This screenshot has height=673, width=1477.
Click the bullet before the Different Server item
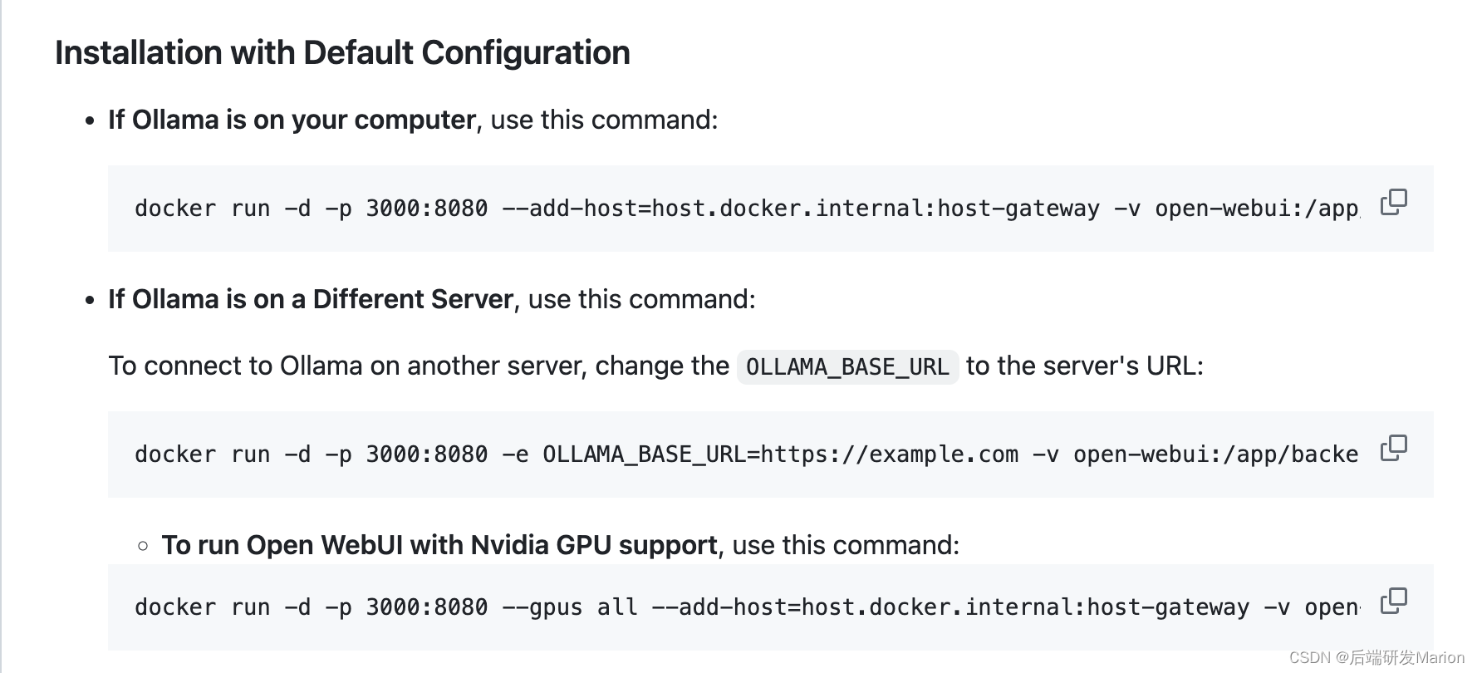[x=91, y=301]
